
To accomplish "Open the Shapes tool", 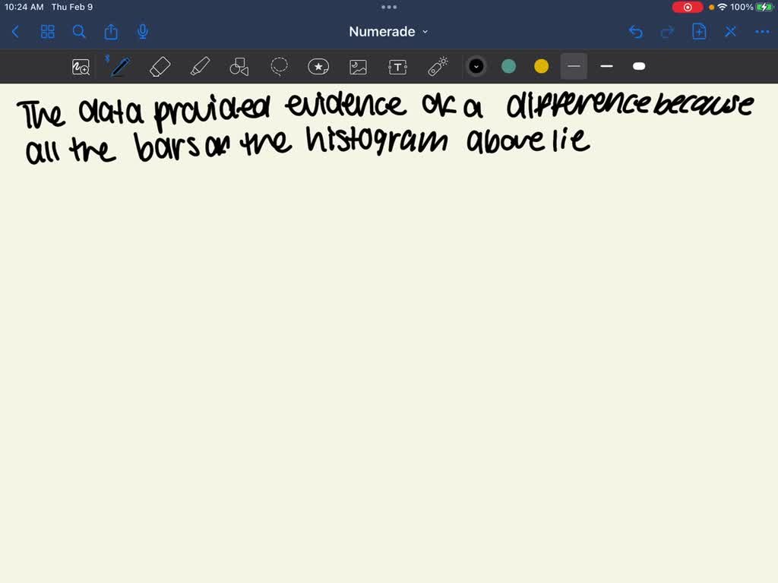I will point(239,66).
